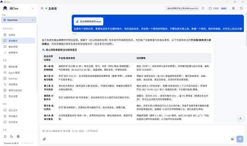Open the 工作目 workspace folder button

click(213, 8)
